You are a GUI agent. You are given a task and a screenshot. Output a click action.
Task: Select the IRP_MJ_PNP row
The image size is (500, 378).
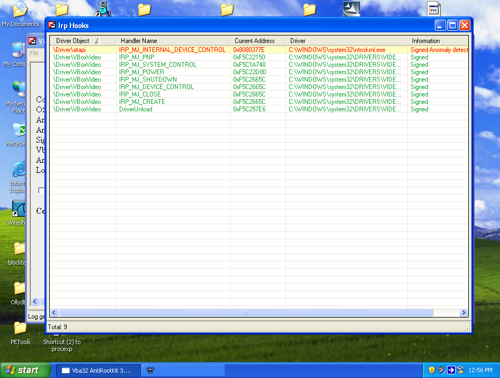[x=259, y=57]
